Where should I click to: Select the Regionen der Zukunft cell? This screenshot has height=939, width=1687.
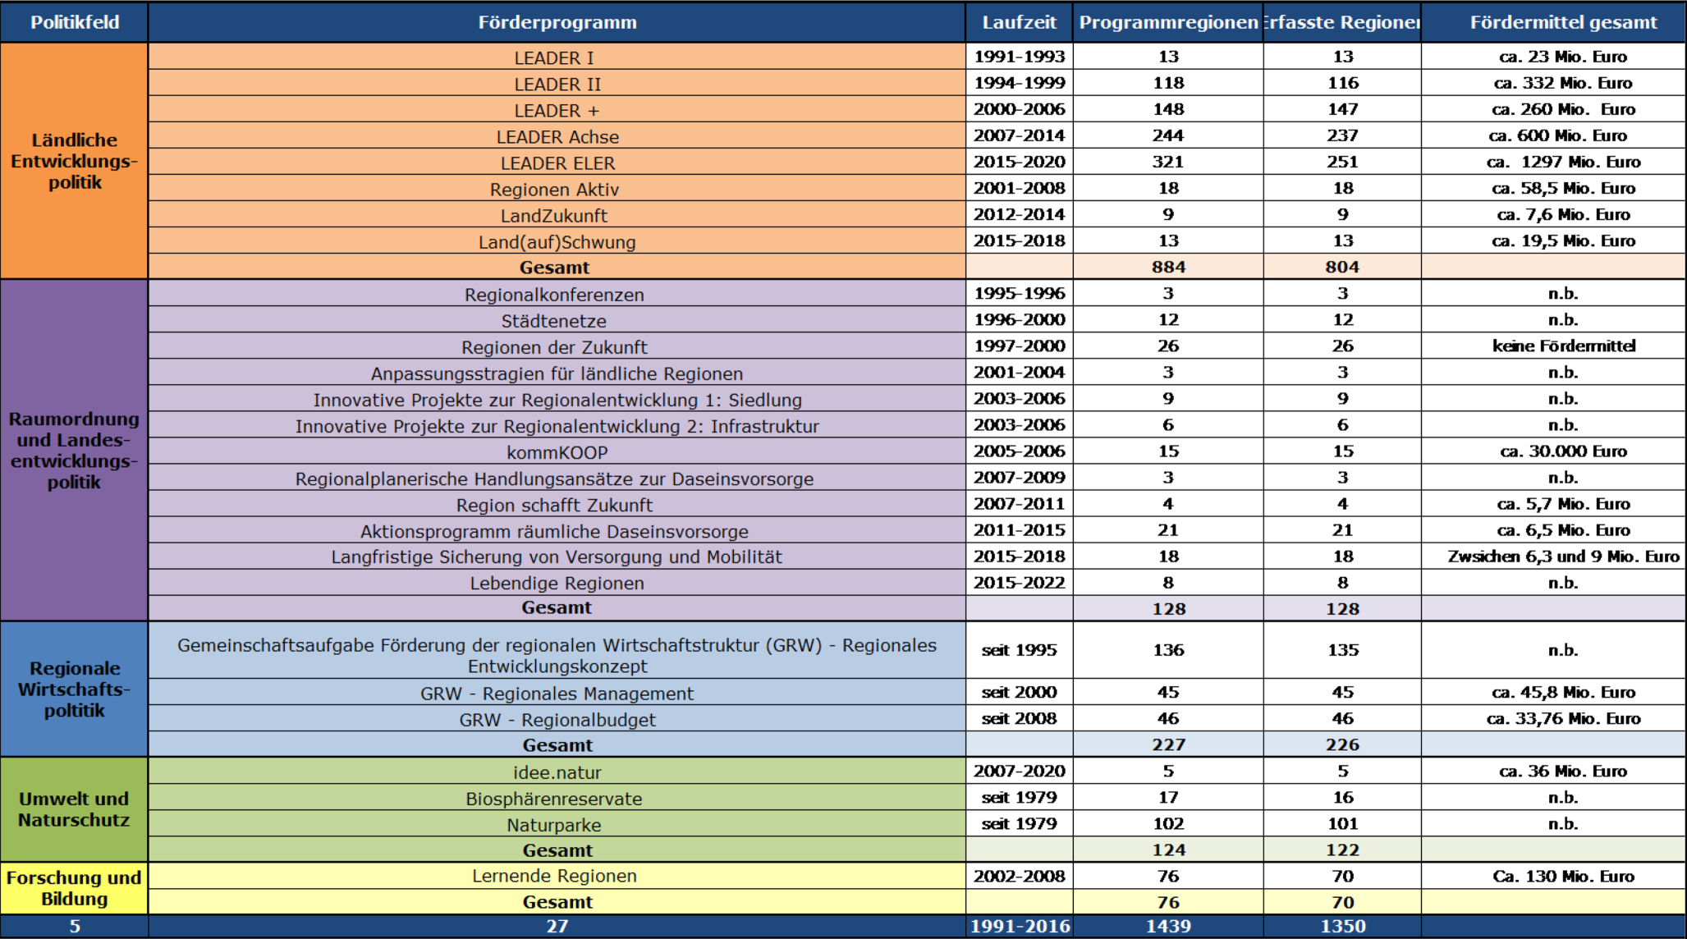click(557, 346)
